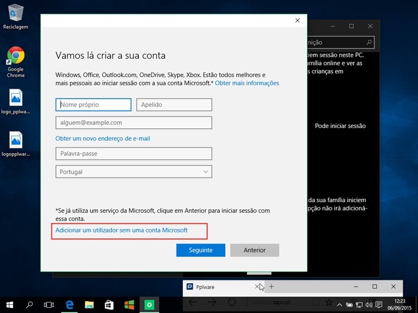Select the logo_pplwa... image file
Viewport: 418px width, 313px height.
point(16,101)
